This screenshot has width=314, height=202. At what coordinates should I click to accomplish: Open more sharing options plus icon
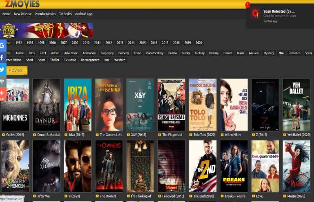[x=3, y=93]
